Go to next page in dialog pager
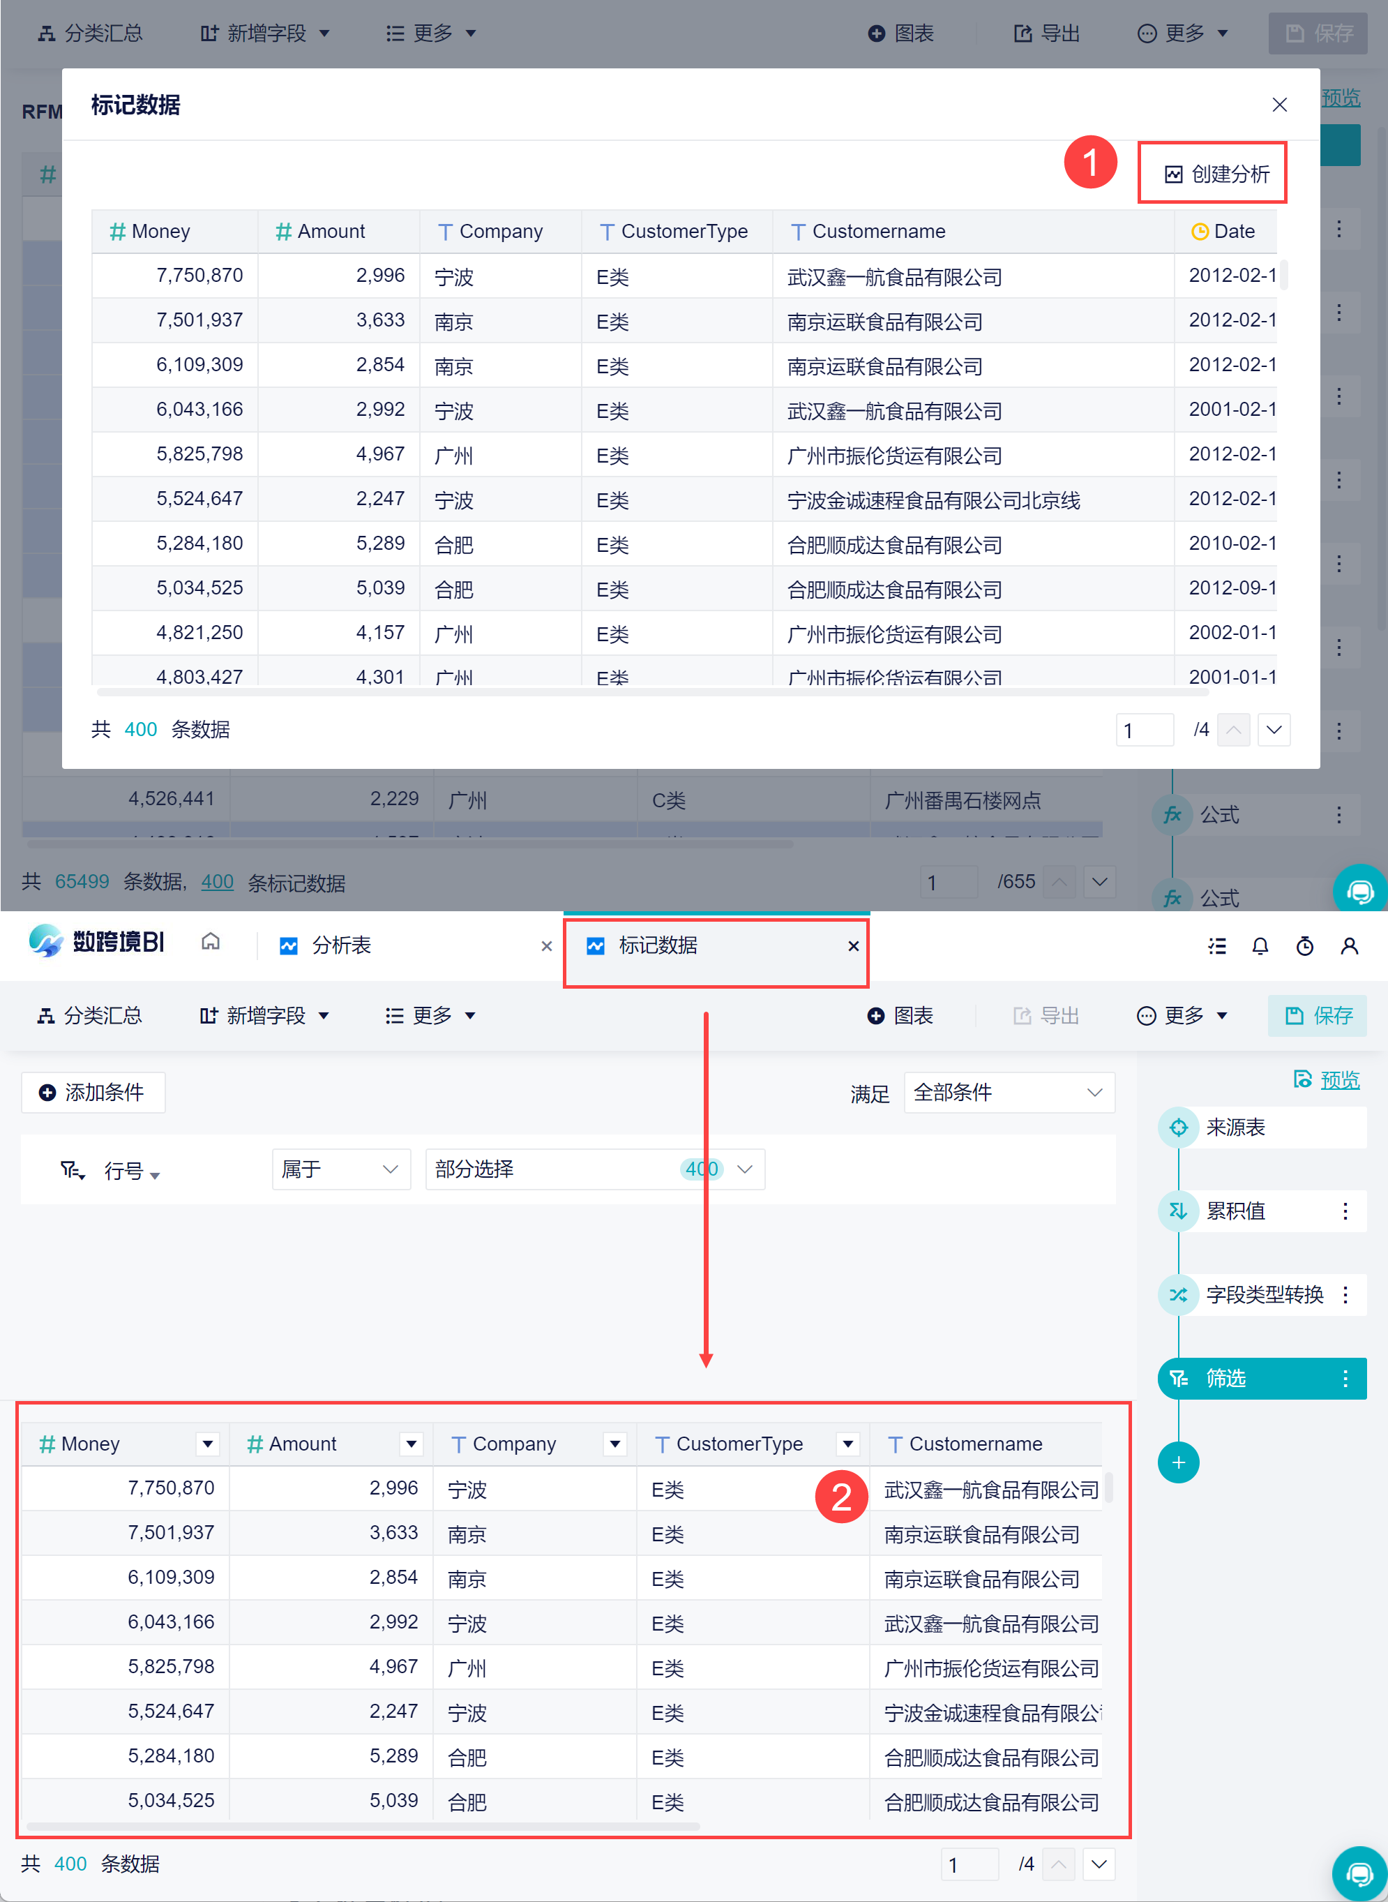Image resolution: width=1388 pixels, height=1902 pixels. click(1273, 730)
